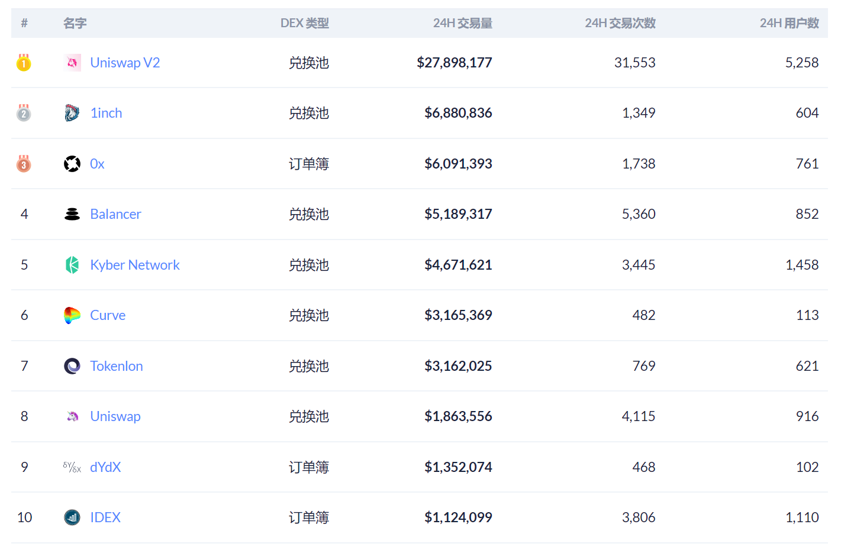841x550 pixels.
Task: Open the Balancer link
Action: (x=115, y=214)
